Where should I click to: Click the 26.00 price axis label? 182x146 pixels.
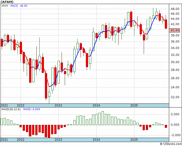175,78
